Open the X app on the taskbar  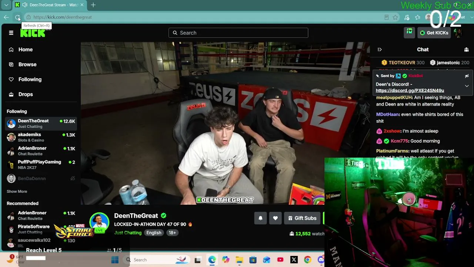pyautogui.click(x=294, y=260)
